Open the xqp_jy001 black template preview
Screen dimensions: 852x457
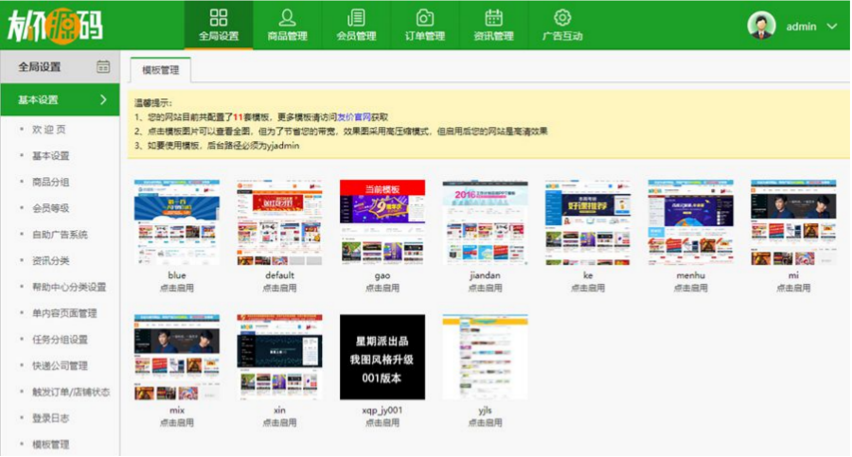[x=382, y=357]
